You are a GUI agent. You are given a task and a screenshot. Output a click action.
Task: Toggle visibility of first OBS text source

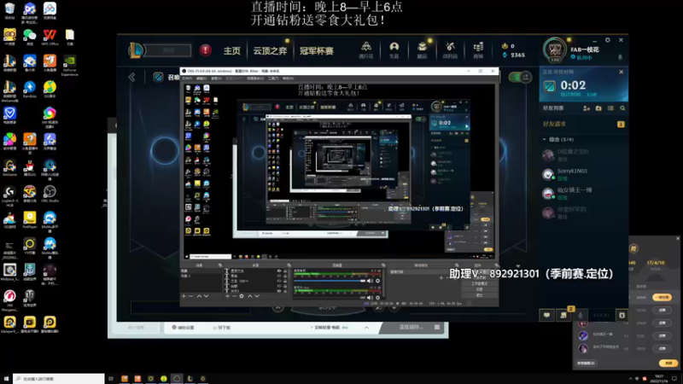click(279, 271)
